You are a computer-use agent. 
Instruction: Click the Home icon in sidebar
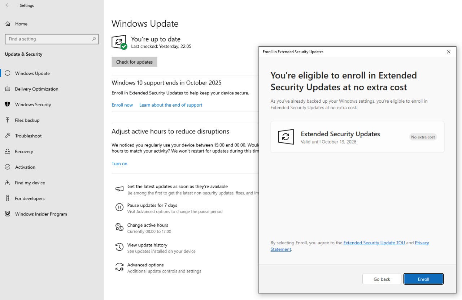coord(8,24)
